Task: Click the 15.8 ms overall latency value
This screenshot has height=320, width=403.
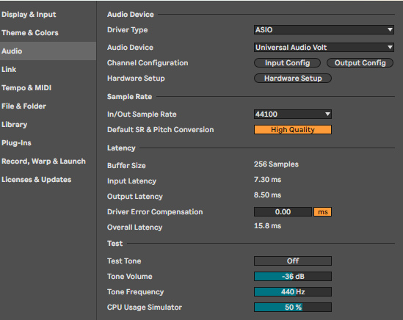Action: 267,226
